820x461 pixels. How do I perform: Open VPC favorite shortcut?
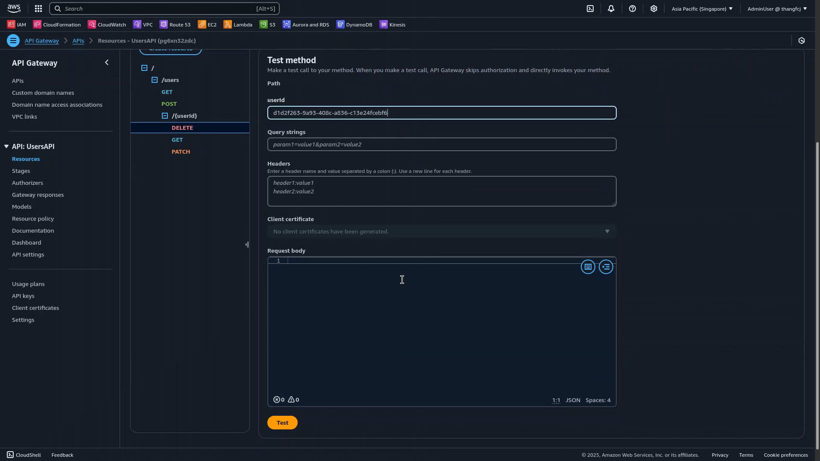point(143,25)
